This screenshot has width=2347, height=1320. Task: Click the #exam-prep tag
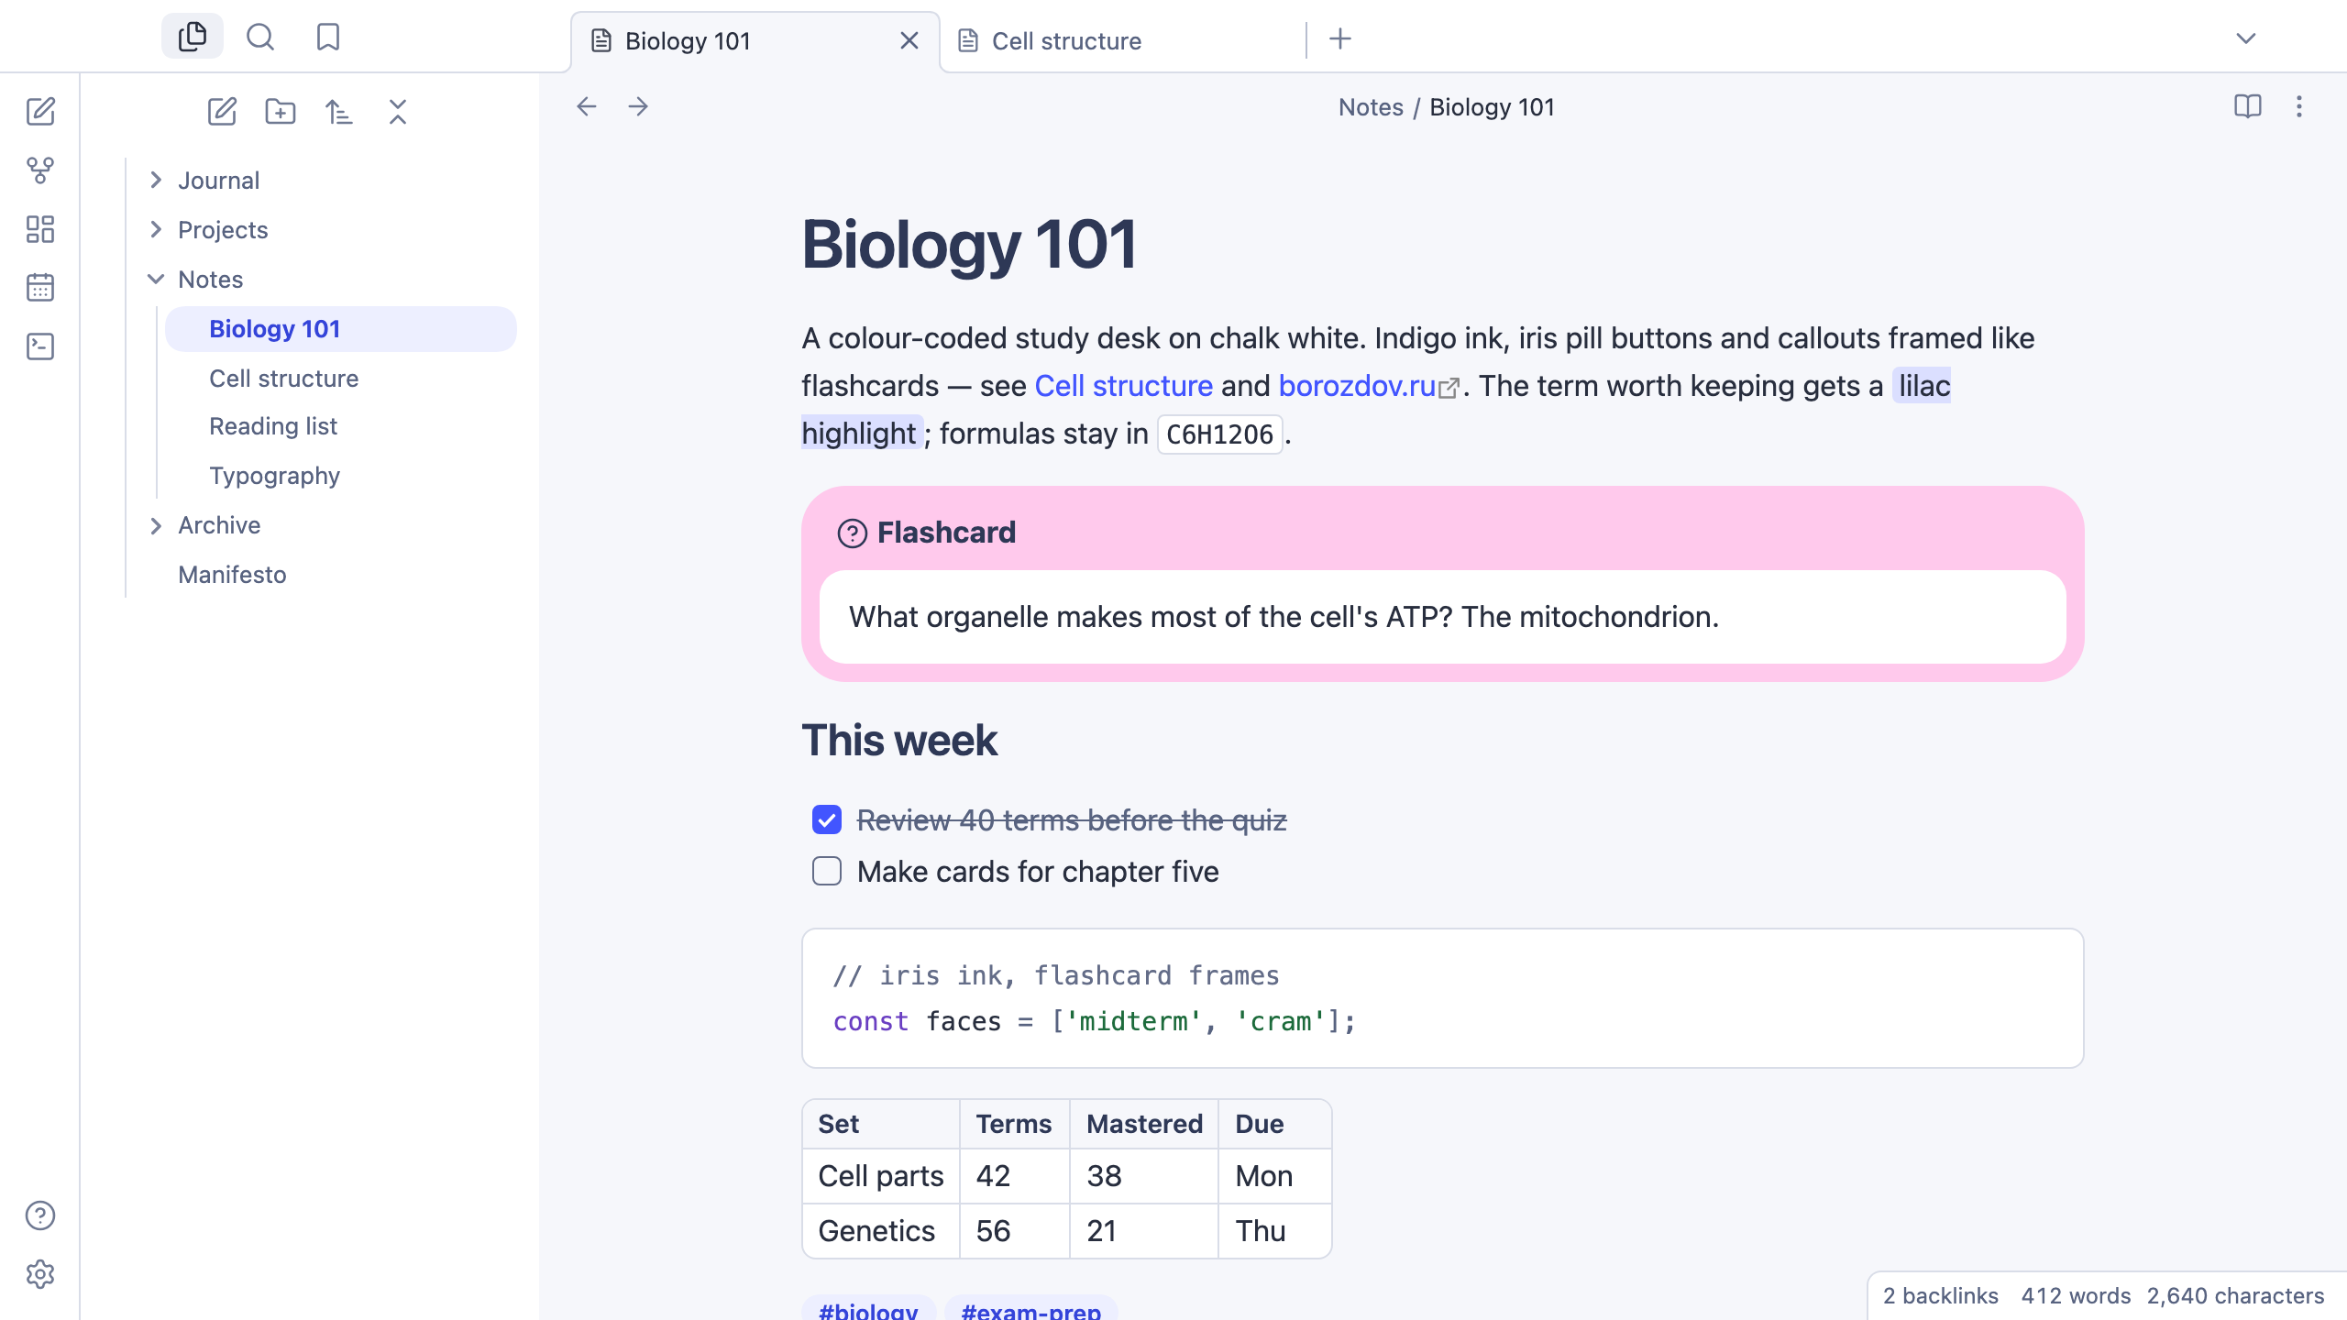click(x=1030, y=1309)
